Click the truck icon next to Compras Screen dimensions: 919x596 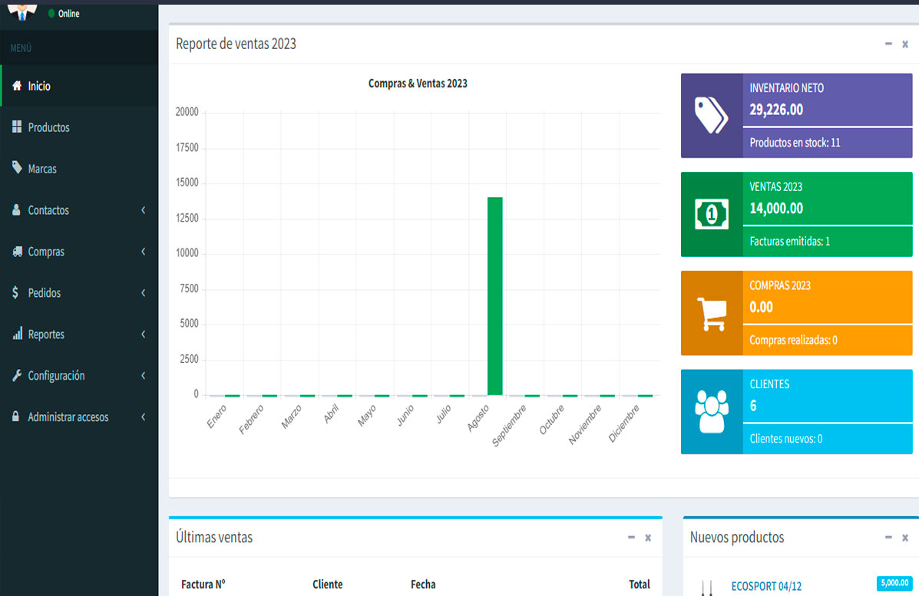tap(17, 252)
